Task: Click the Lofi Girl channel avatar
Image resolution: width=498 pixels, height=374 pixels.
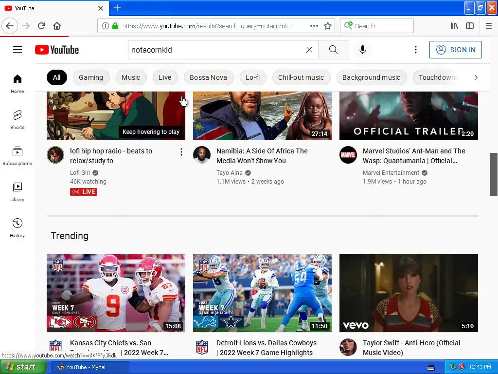Action: pos(55,155)
